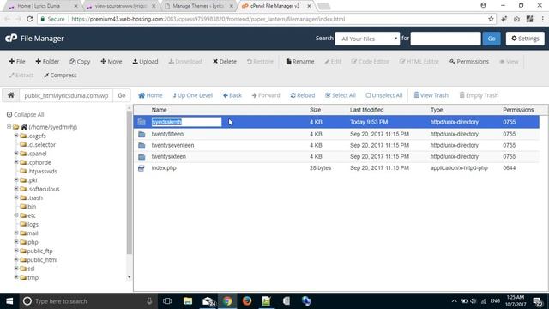The height and width of the screenshot is (309, 549).
Task: Click Unselect All files
Action: 384,95
